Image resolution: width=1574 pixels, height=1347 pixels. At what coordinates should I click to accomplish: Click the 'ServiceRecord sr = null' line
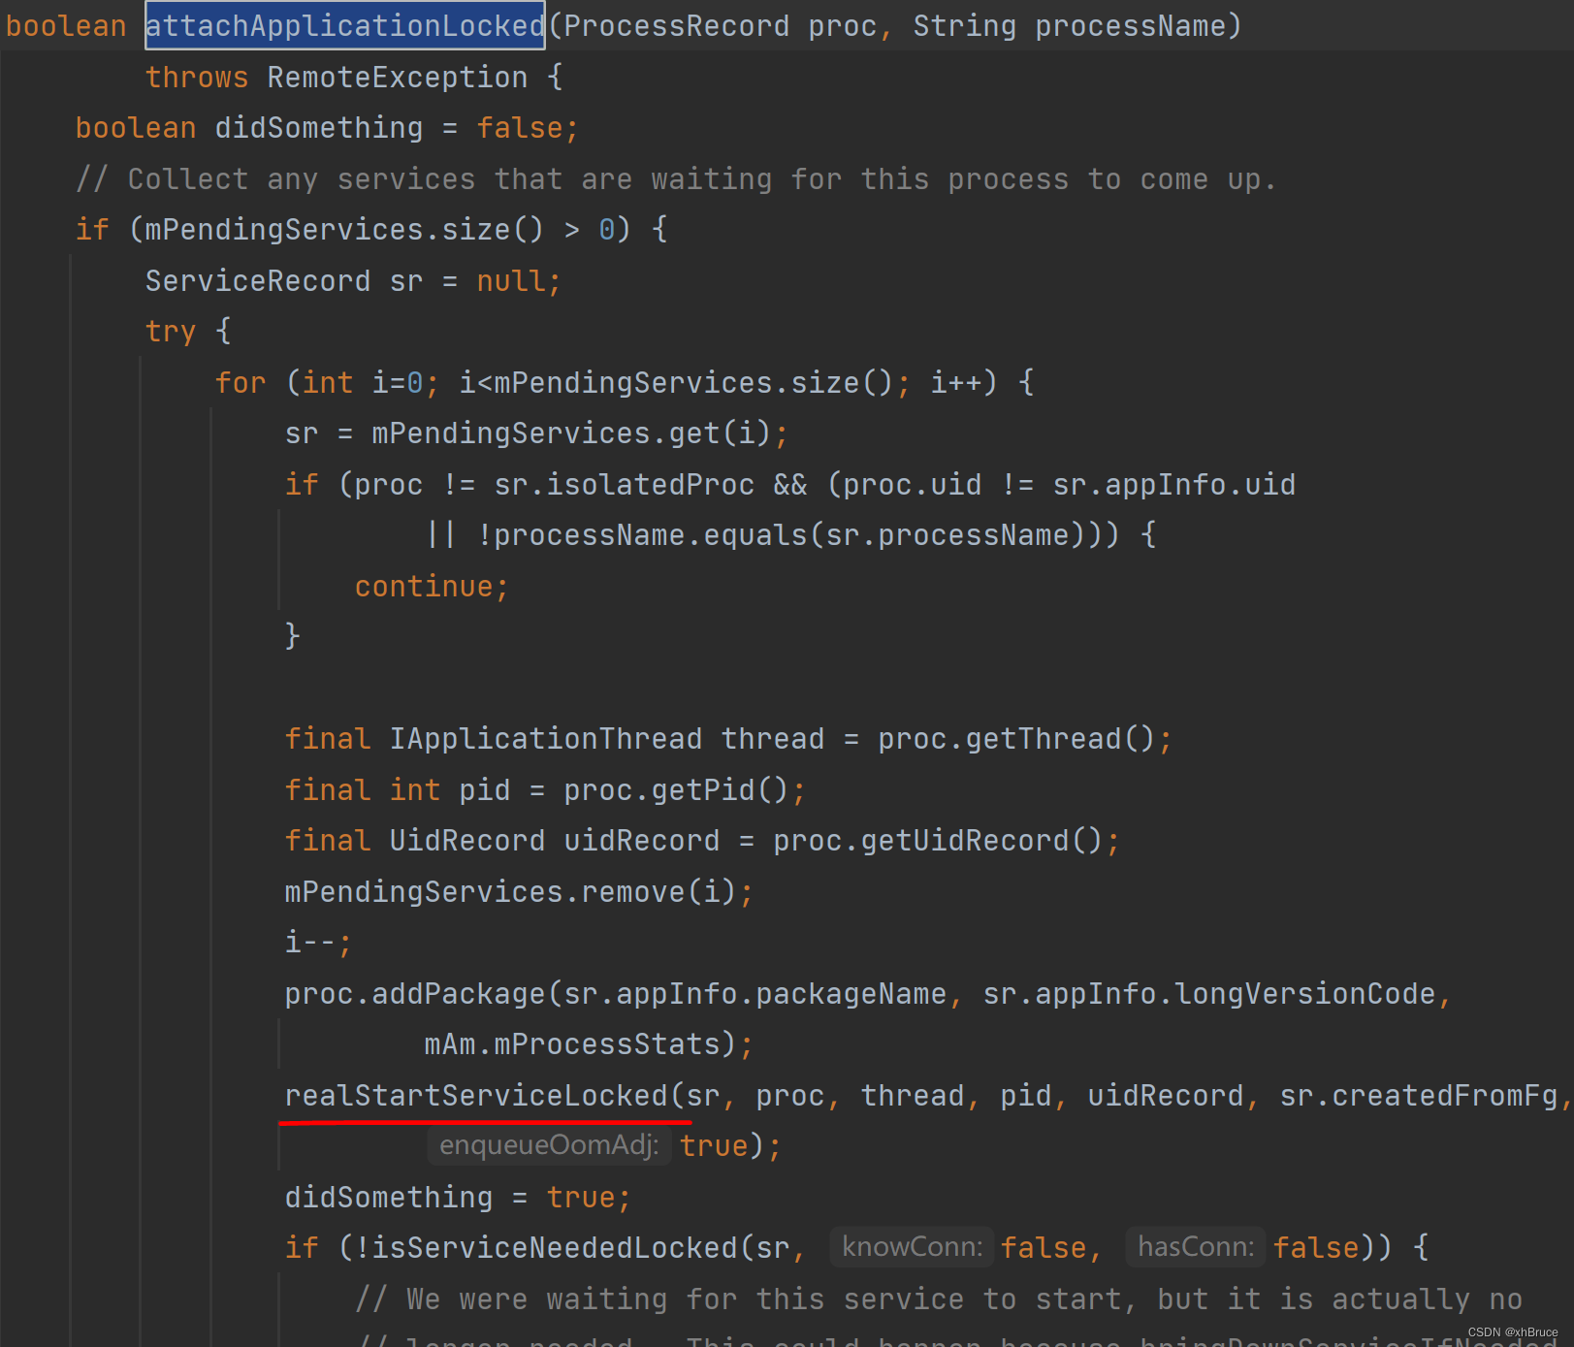point(353,281)
